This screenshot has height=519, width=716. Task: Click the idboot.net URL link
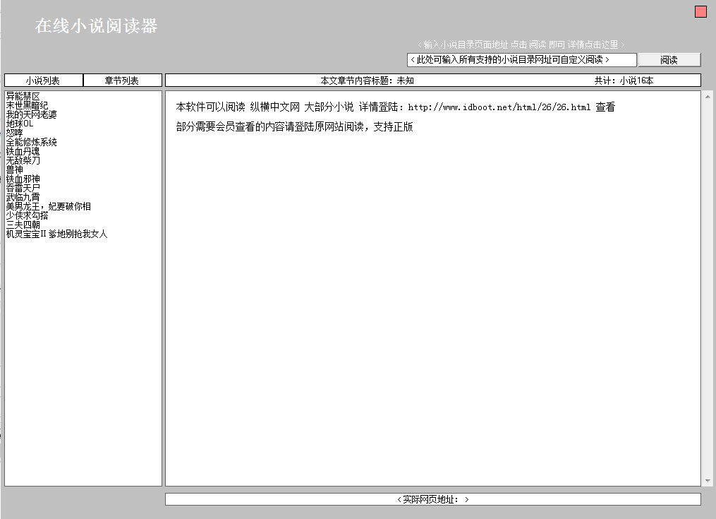pyautogui.click(x=499, y=107)
